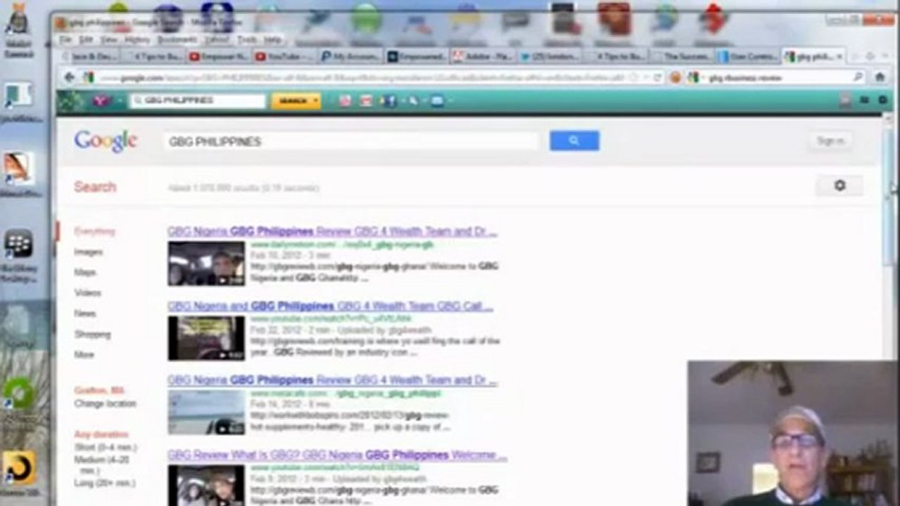The width and height of the screenshot is (900, 506).
Task: Reload page using address bar refresh icon
Action: point(657,77)
